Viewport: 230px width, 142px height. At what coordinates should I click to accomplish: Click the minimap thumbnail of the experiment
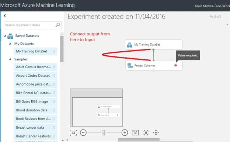click(96, 107)
